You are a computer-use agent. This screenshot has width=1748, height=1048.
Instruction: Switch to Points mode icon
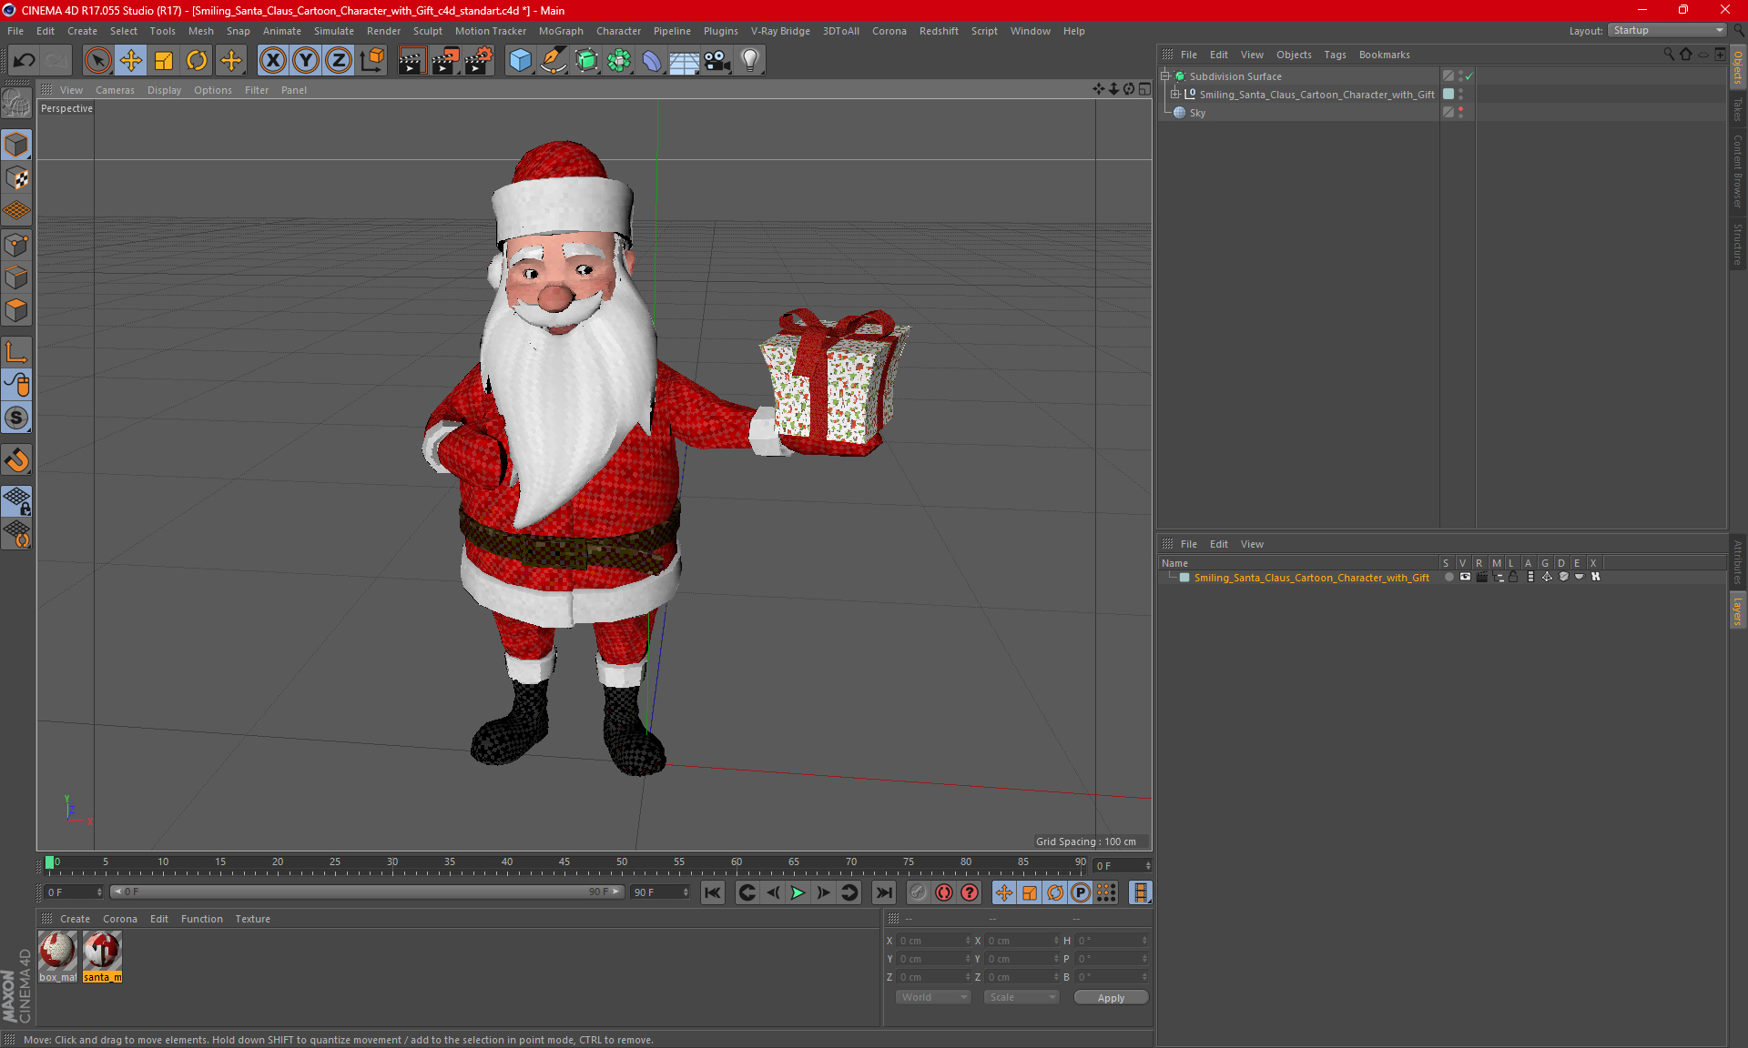tap(16, 244)
